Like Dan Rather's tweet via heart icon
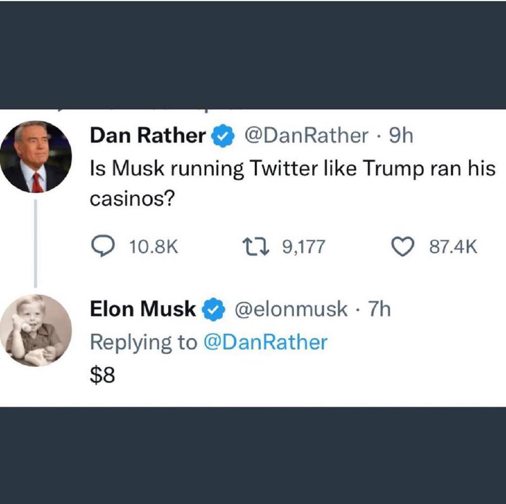 [403, 247]
